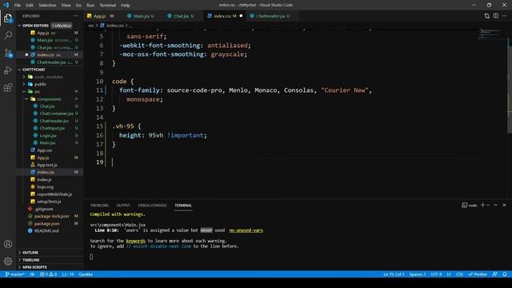Click the master branch in status bar
The width and height of the screenshot is (512, 288).
[15, 274]
